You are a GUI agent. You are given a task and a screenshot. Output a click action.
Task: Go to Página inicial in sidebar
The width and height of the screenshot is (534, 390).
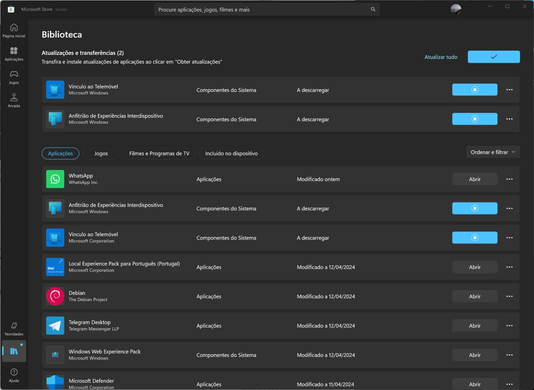(14, 30)
